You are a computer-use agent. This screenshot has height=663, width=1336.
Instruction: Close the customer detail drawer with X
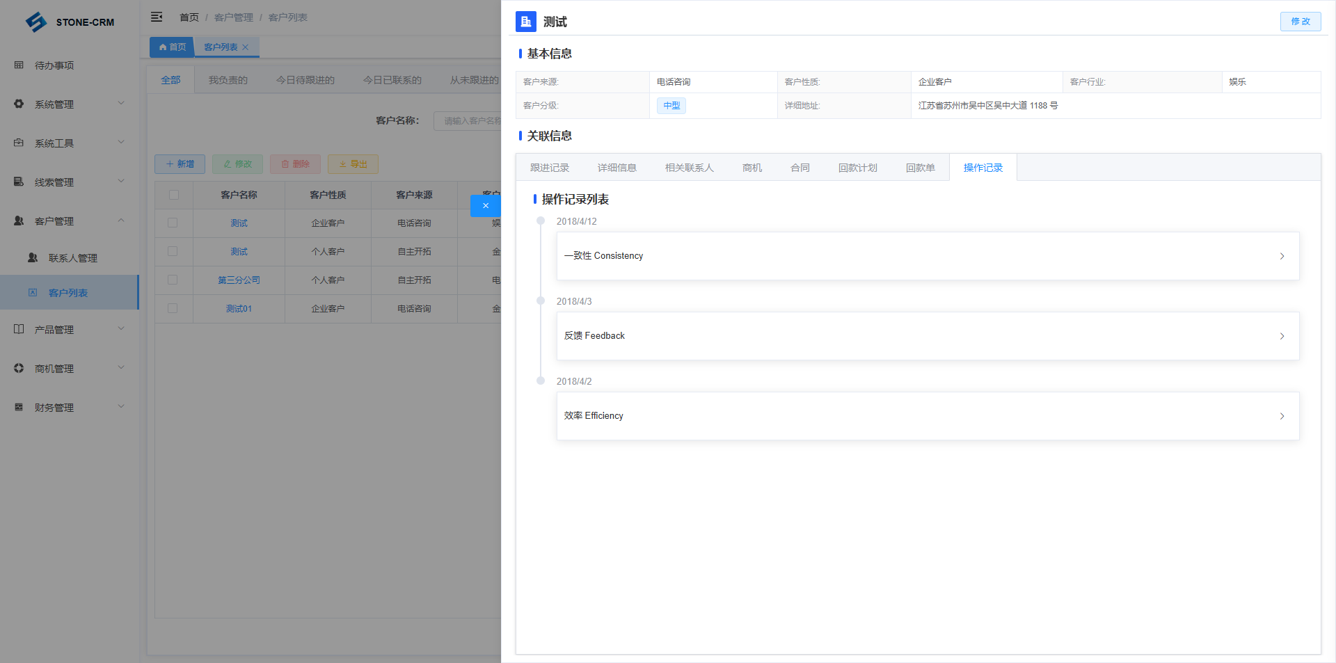(x=485, y=206)
